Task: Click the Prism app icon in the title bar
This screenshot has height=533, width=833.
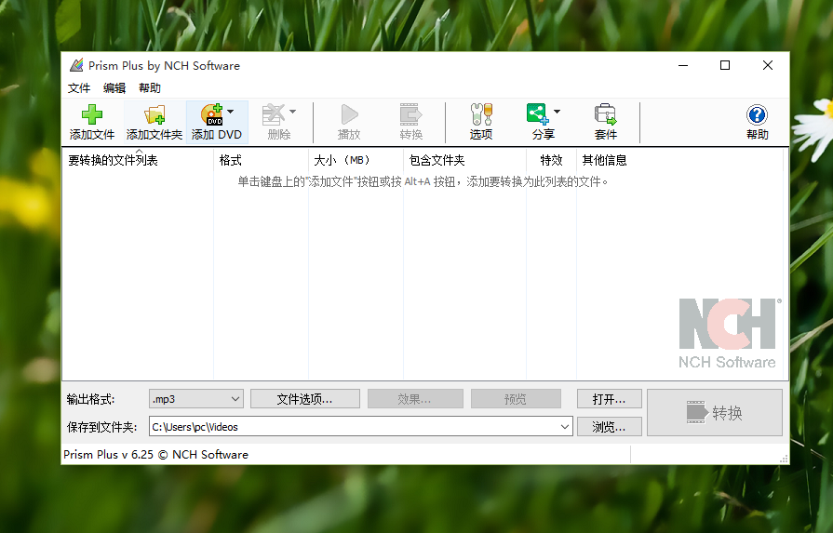Action: pos(76,65)
